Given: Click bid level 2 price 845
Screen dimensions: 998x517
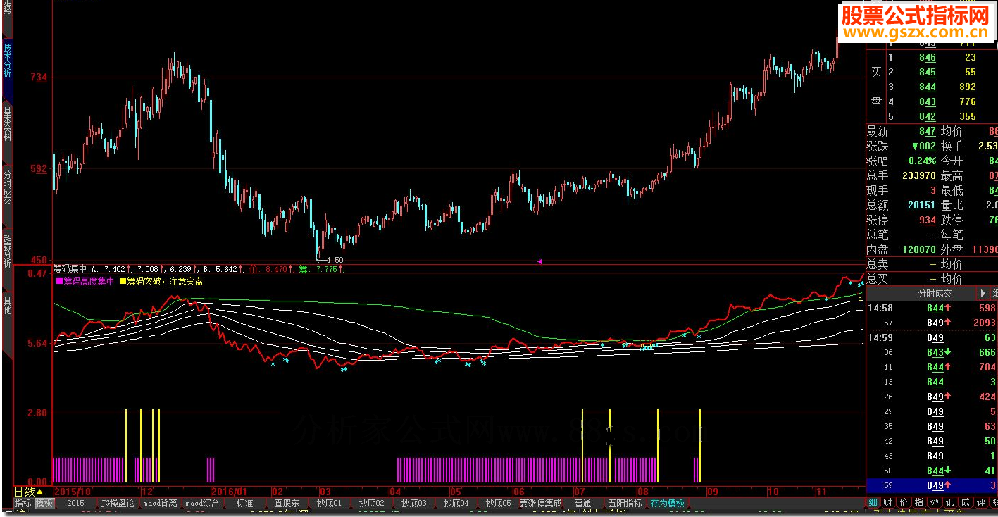Looking at the screenshot, I should click(x=928, y=73).
